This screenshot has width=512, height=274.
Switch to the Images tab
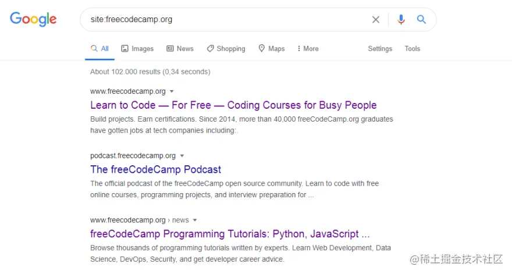137,49
